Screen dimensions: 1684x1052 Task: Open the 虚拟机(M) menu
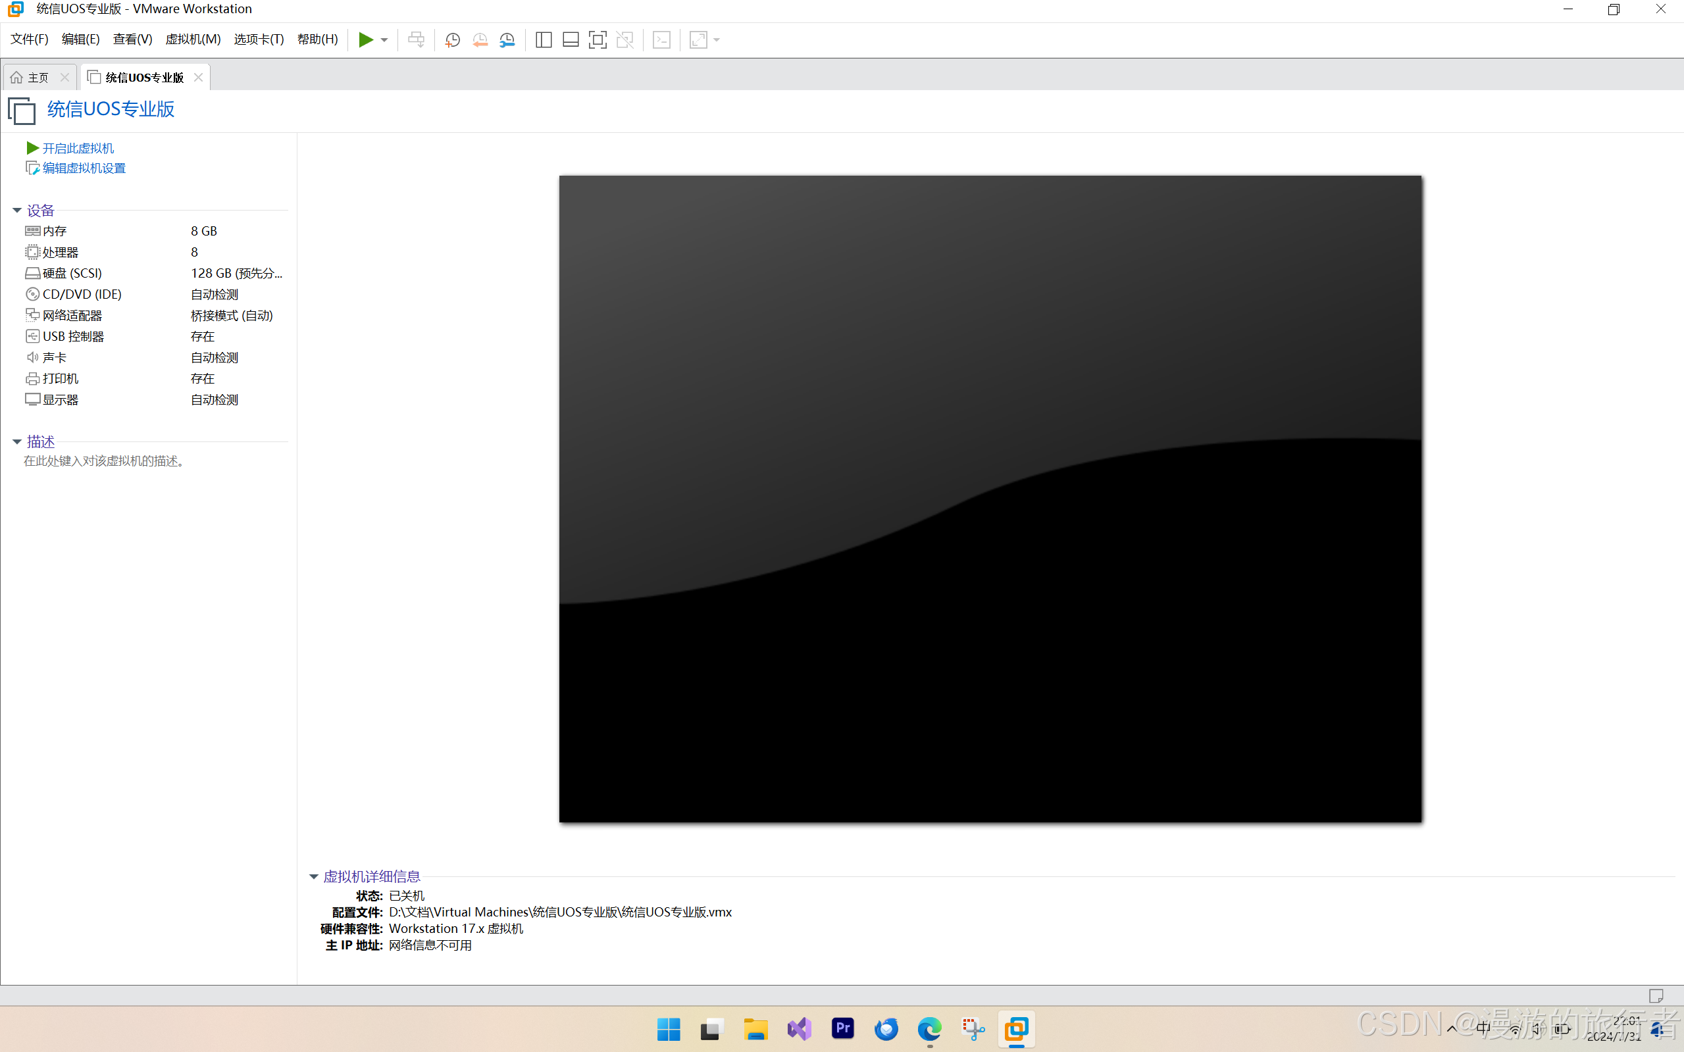tap(193, 39)
